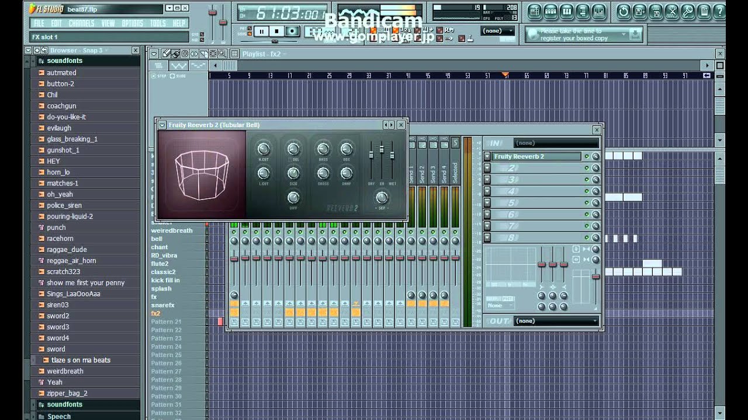Toggle the Fruity Reeverb 2 slot enable LED

click(587, 156)
